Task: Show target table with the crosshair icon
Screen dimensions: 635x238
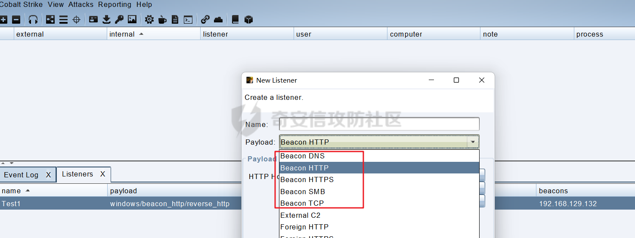Action: 76,19
